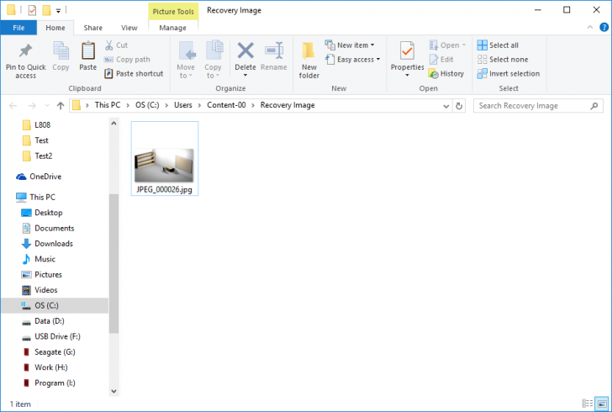Go back with the Back arrow
Viewport: 612px width, 412px height.
click(13, 105)
